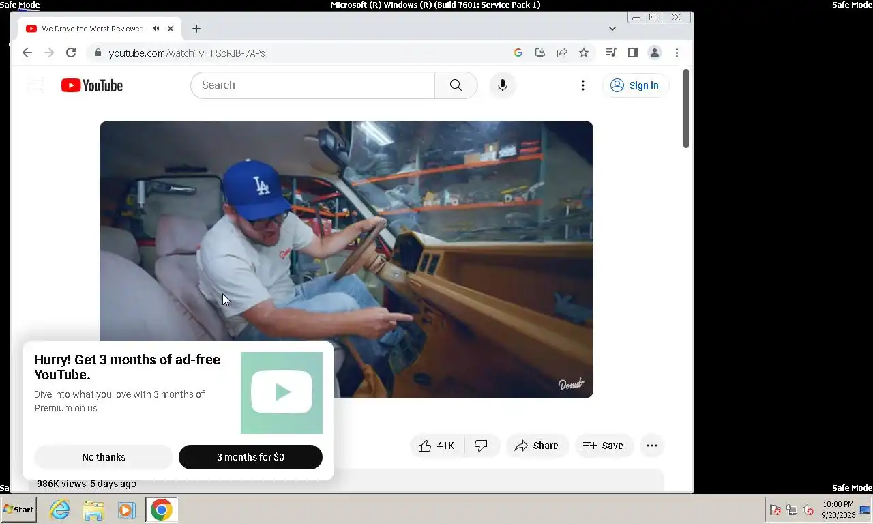Image resolution: width=873 pixels, height=524 pixels.
Task: Click the volume tray icon
Action: point(808,510)
